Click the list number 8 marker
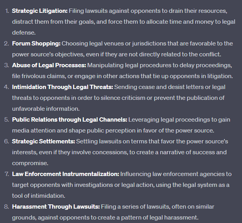The height and width of the screenshot is (223, 242). (6, 206)
